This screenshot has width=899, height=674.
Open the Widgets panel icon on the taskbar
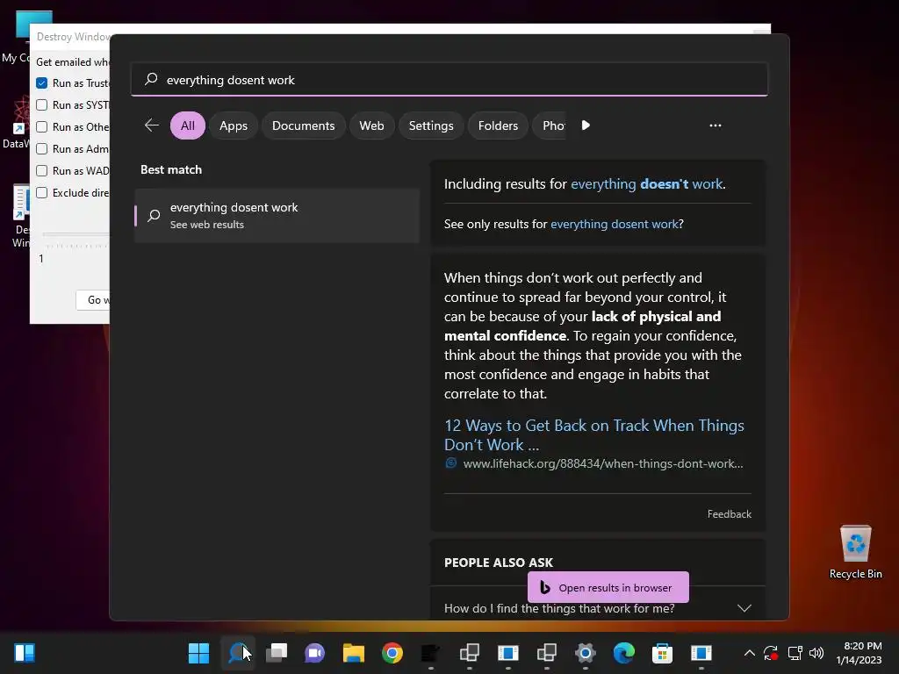point(25,653)
